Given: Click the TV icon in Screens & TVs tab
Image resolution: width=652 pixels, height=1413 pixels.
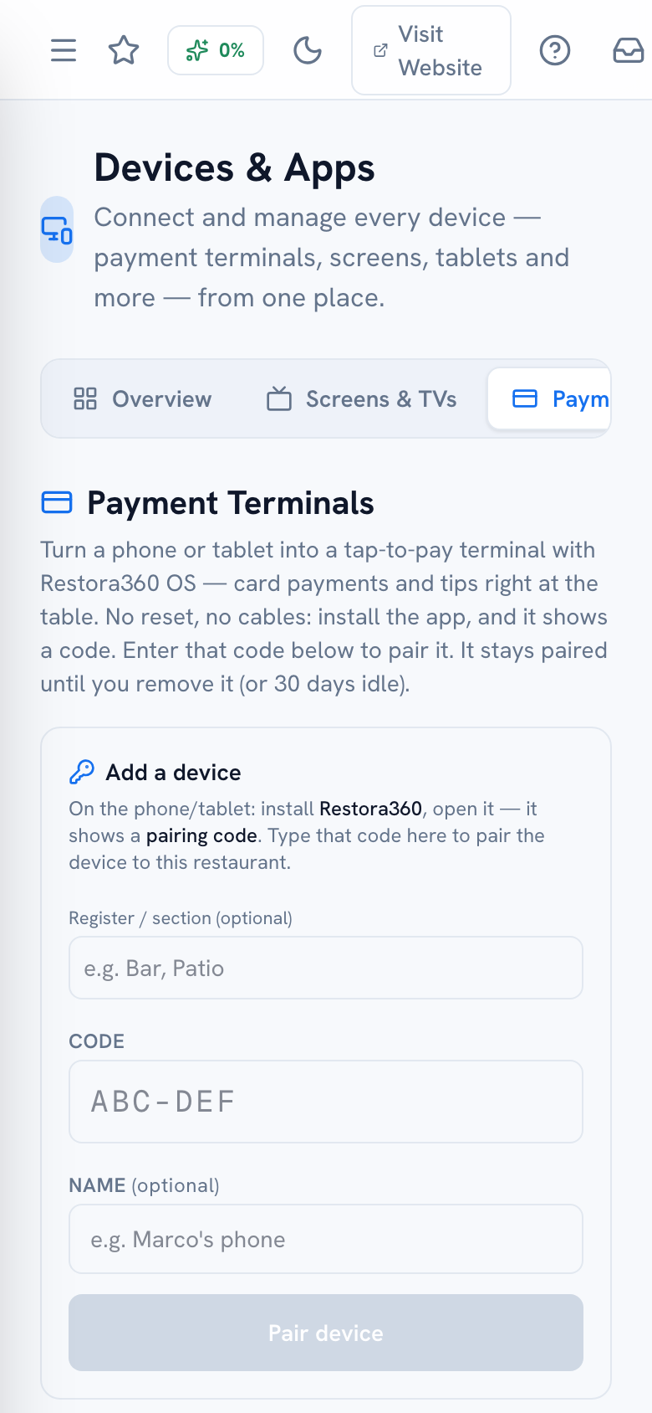Looking at the screenshot, I should (x=279, y=398).
